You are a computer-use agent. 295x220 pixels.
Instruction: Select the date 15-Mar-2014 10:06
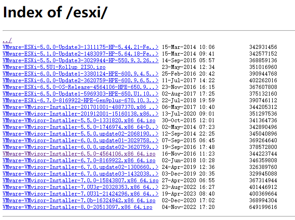pyautogui.click(x=188, y=47)
